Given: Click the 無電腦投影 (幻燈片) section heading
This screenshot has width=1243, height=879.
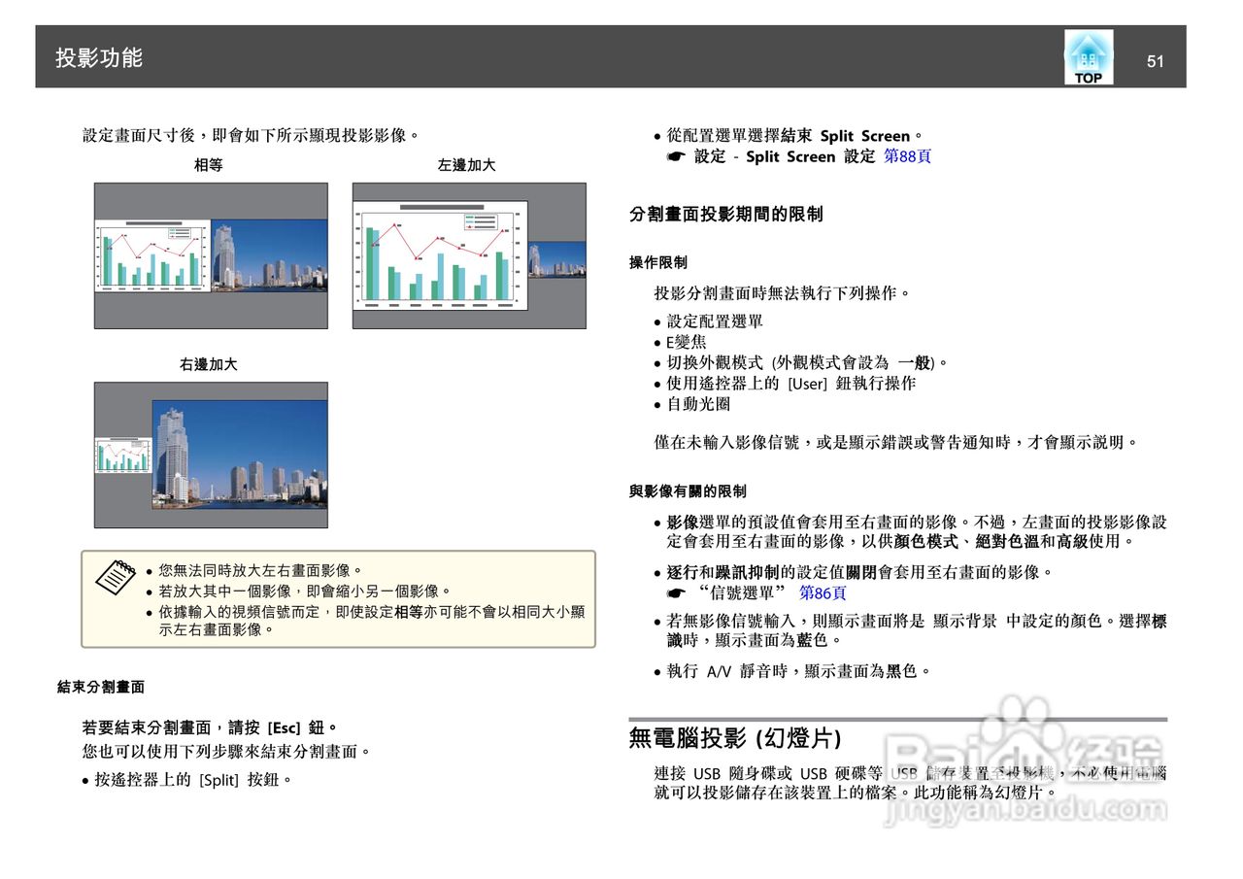Looking at the screenshot, I should click(x=735, y=737).
